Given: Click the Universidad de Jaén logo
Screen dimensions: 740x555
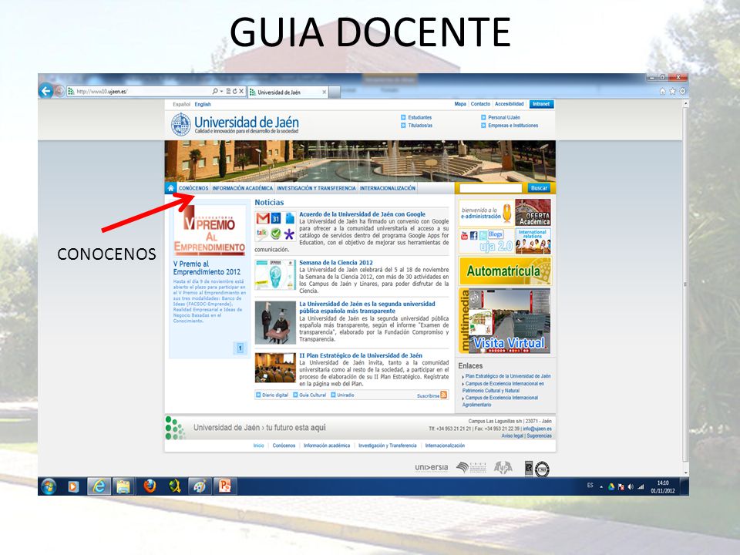Looking at the screenshot, I should pos(235,125).
